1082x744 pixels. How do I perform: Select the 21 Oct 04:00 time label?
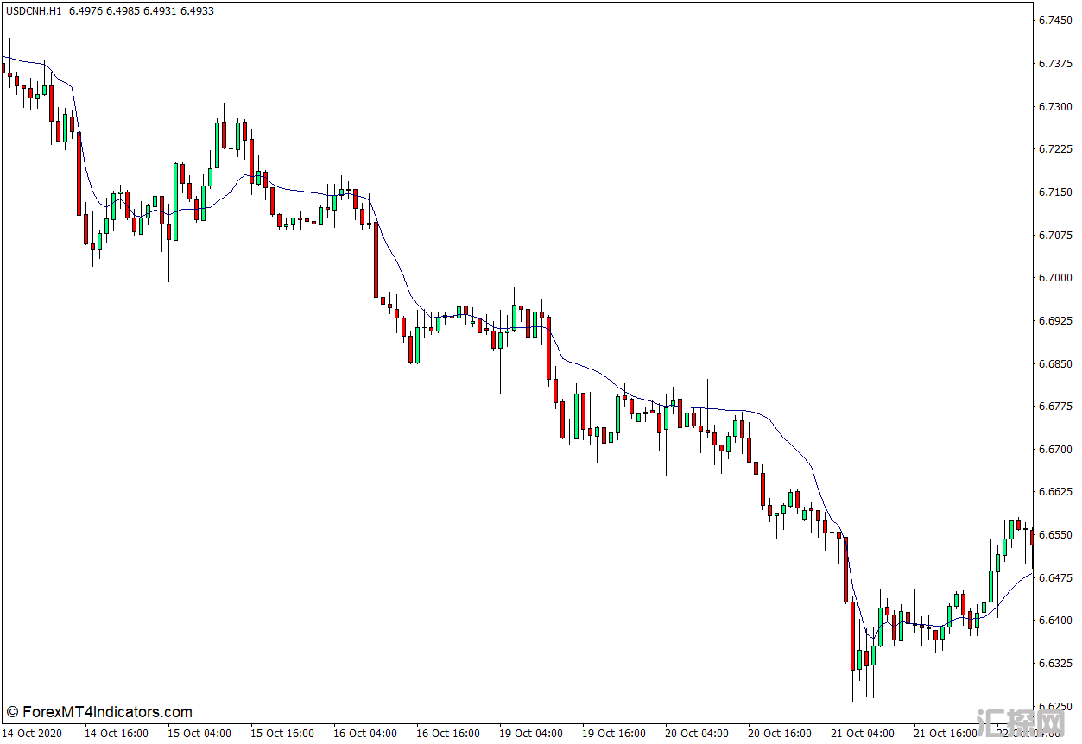point(863,734)
